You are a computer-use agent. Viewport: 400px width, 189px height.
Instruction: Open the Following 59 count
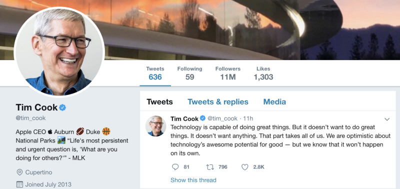[190, 73]
